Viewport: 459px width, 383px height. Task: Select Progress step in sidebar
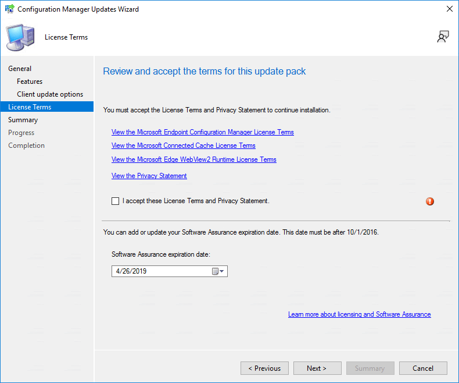[21, 133]
